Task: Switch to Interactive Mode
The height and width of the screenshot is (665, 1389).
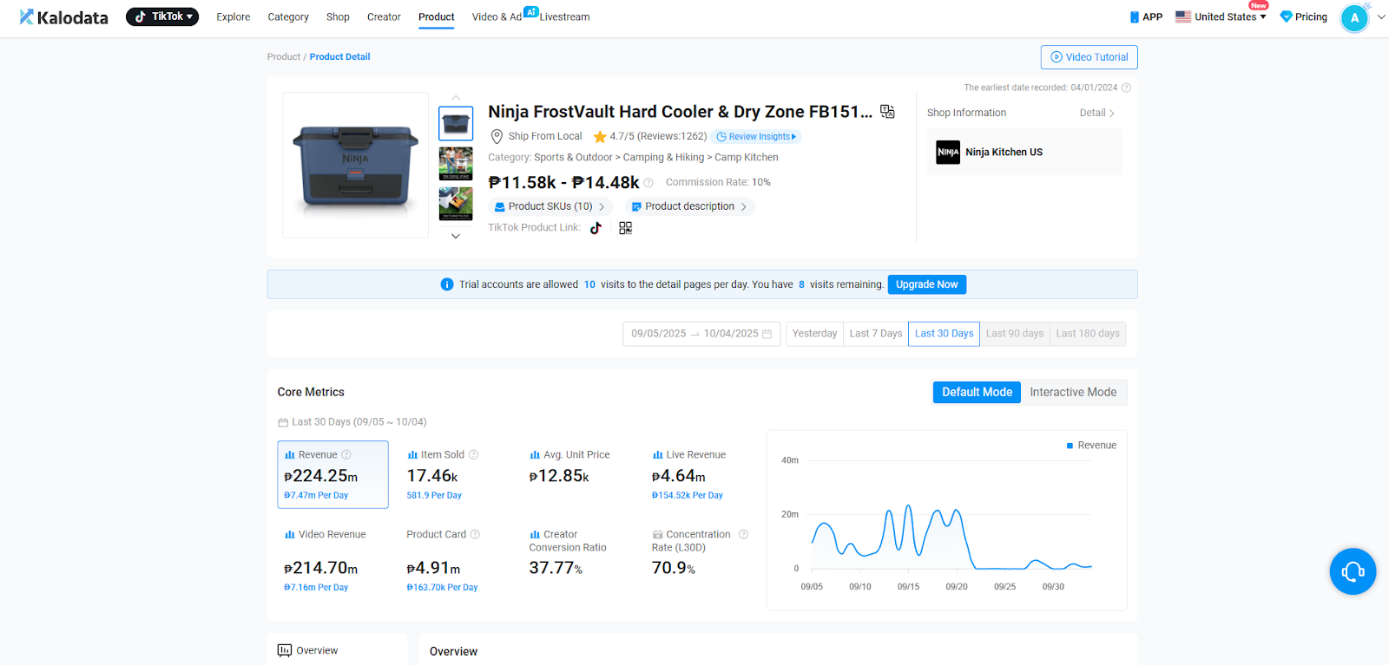Action: [x=1073, y=393]
